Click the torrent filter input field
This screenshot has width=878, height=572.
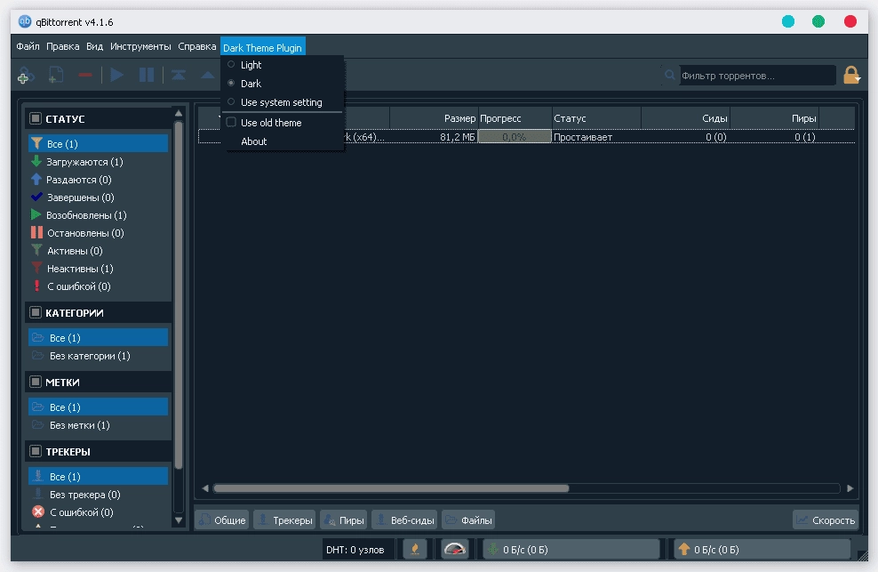pos(757,75)
